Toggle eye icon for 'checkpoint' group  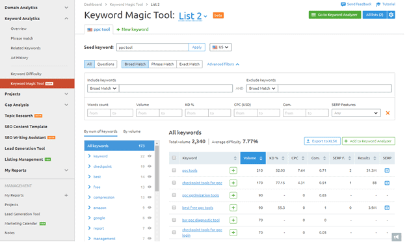[150, 167]
